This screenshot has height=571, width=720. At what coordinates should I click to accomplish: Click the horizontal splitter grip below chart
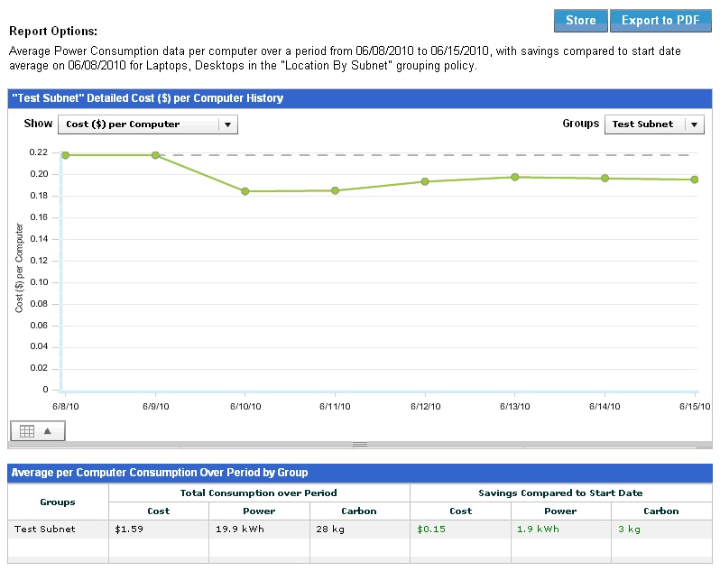click(x=360, y=445)
